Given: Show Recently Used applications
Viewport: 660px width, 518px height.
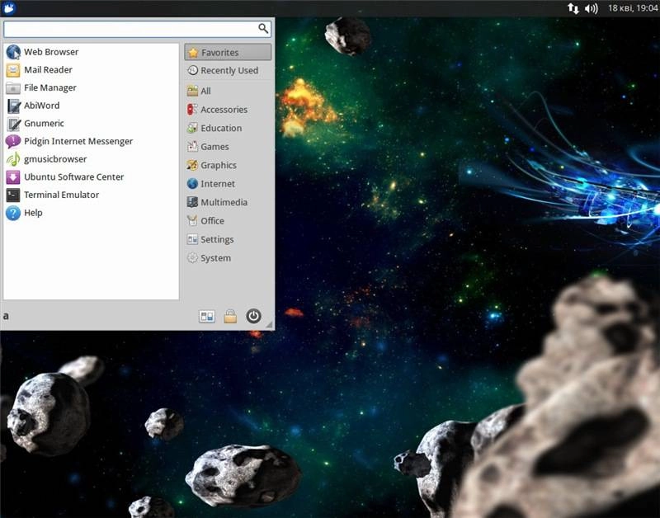Looking at the screenshot, I should (228, 70).
